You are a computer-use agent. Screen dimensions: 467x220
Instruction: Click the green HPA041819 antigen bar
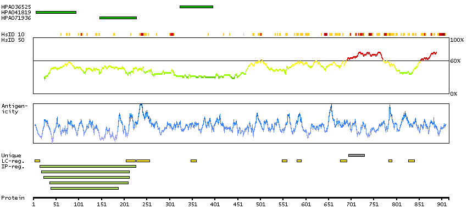56,12
